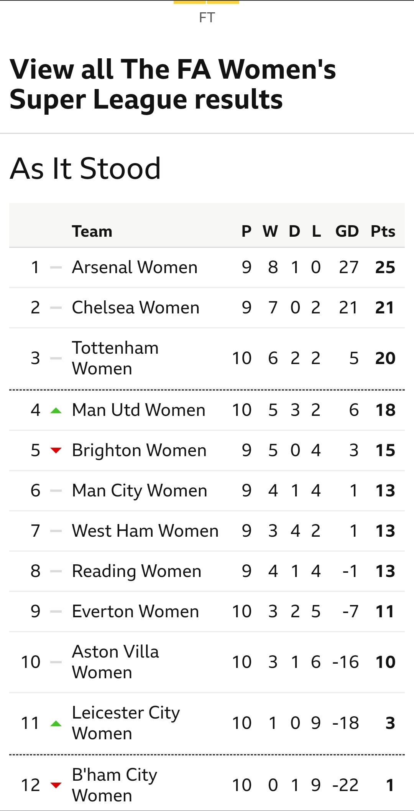Image resolution: width=414 pixels, height=811 pixels.
Task: Tap the FT full-time label
Action: coord(207,18)
